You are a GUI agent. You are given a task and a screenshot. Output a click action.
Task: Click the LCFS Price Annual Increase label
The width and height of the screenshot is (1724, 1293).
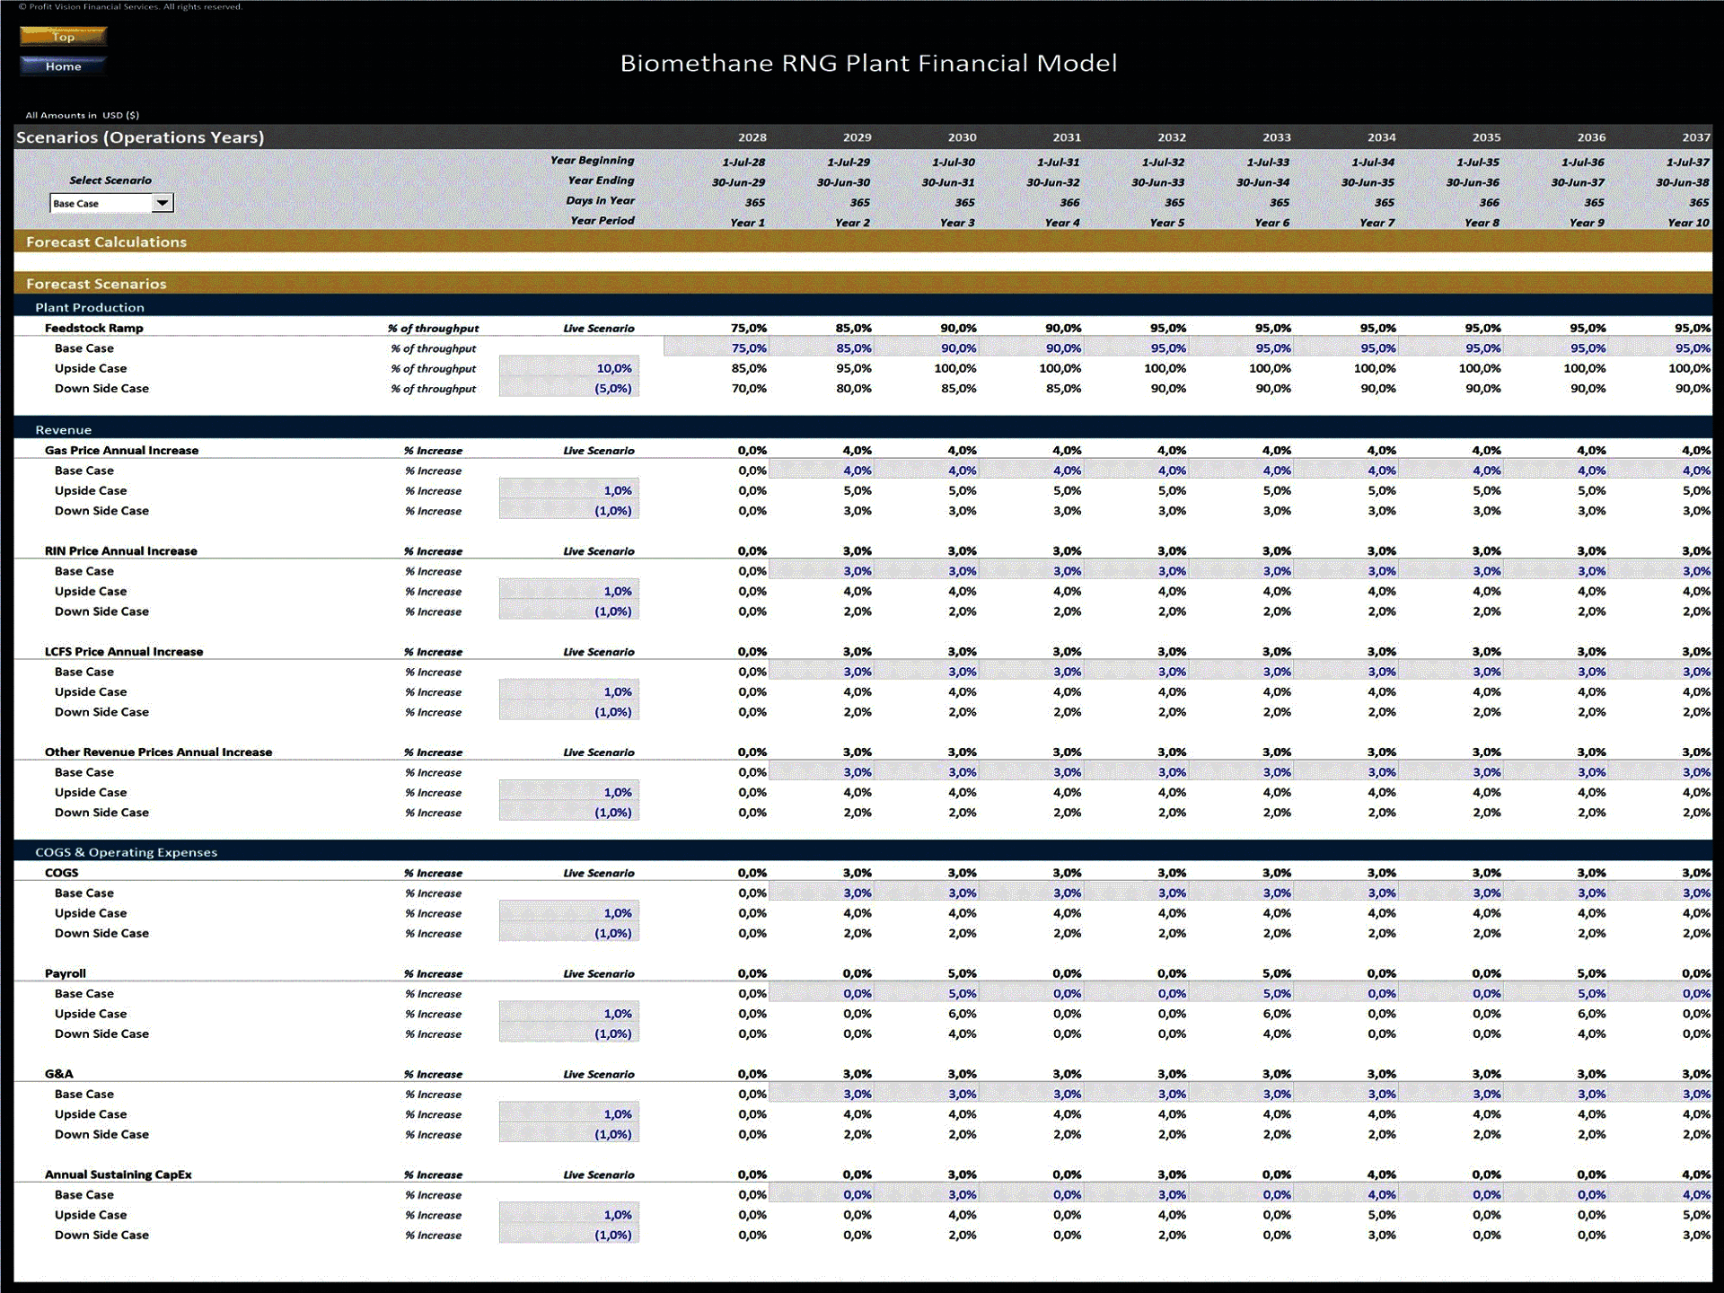pyautogui.click(x=124, y=652)
